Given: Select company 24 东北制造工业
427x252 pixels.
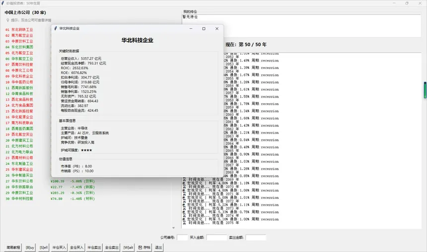Looking at the screenshot, I should pos(19,164).
